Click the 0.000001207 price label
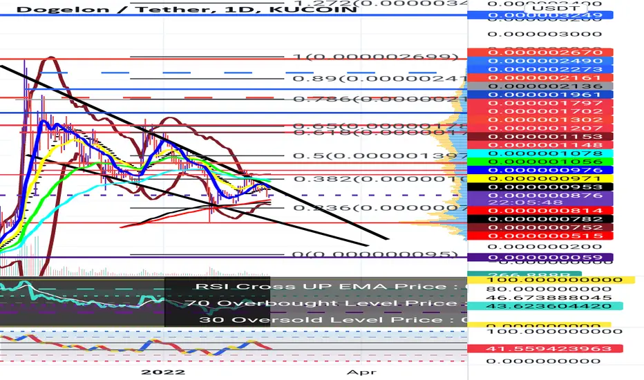This screenshot has height=380, width=644. [x=540, y=129]
